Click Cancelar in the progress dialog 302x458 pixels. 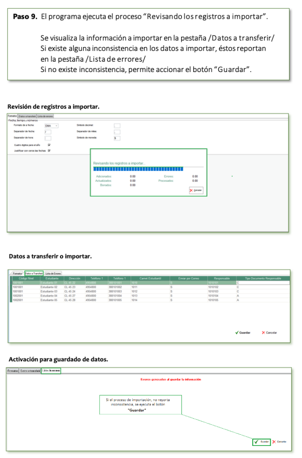[x=196, y=190]
